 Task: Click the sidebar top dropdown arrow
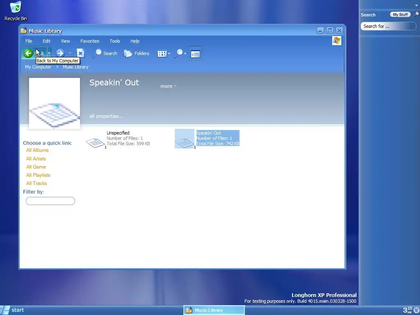[x=417, y=5]
